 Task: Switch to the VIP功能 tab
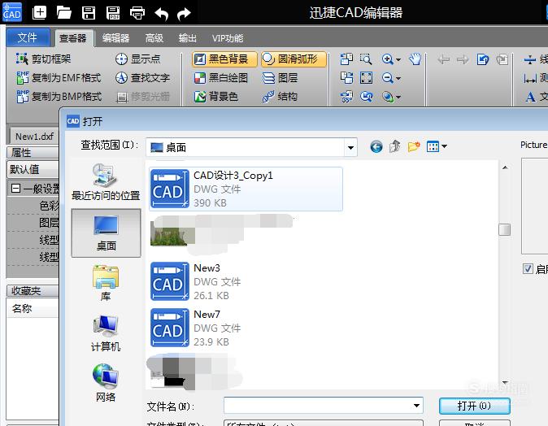coord(228,37)
